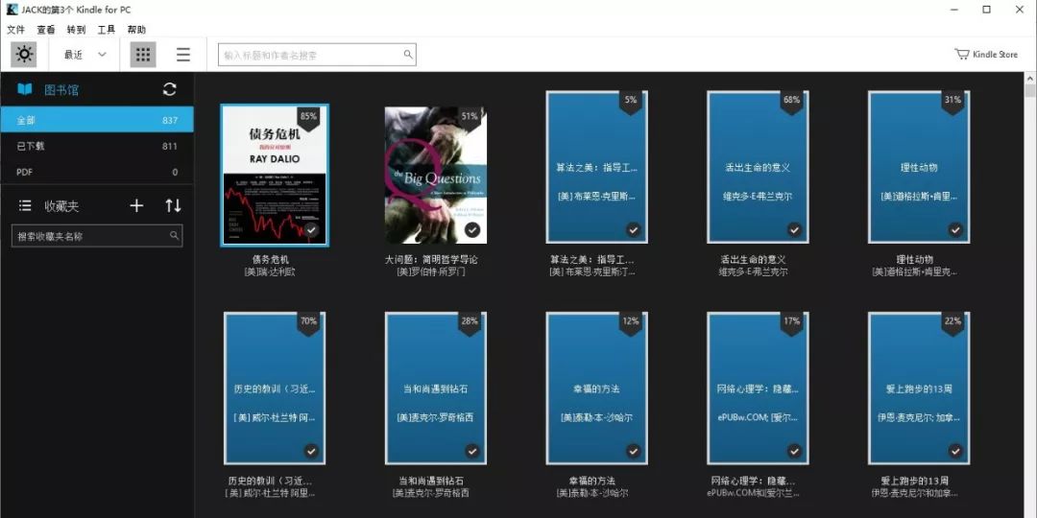This screenshot has height=518, width=1037.
Task: Switch to grid view
Action: coord(143,54)
